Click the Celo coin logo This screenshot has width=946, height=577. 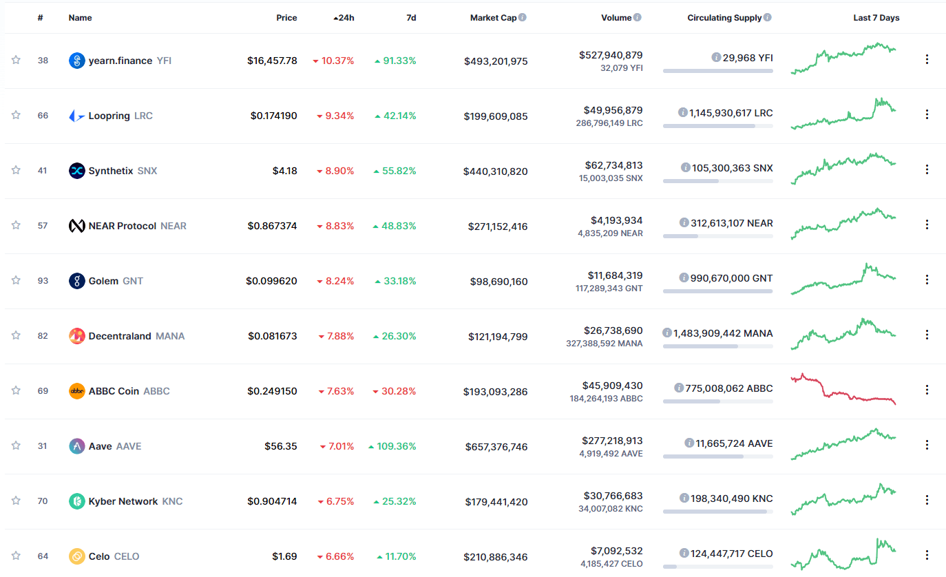[77, 556]
